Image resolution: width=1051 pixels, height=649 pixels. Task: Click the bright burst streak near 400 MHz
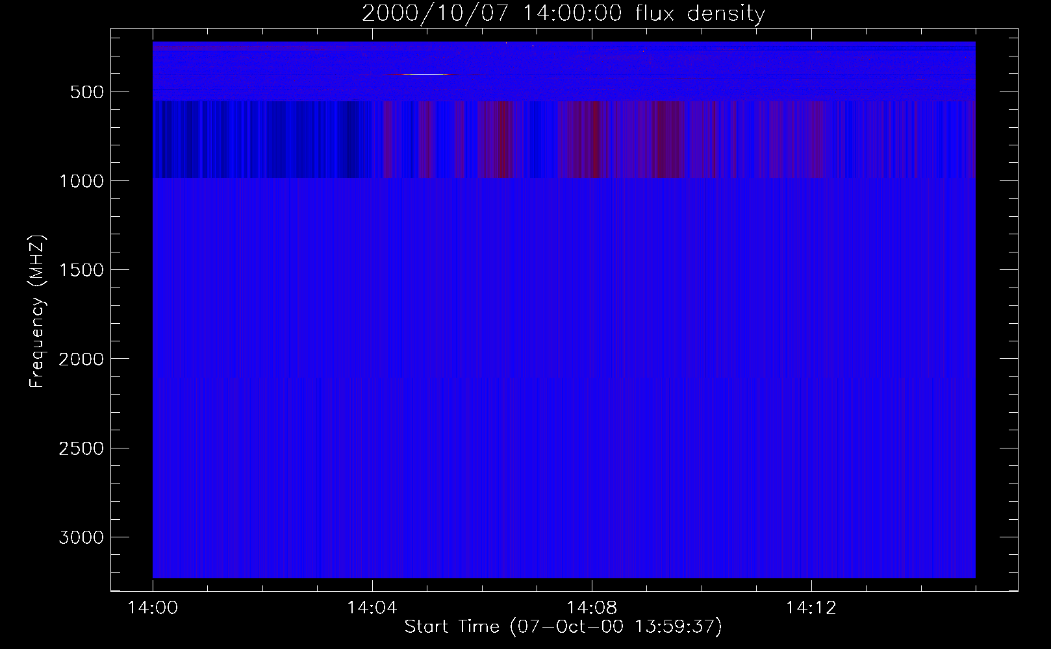[424, 75]
